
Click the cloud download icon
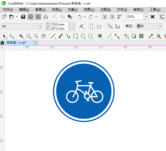(31, 17)
